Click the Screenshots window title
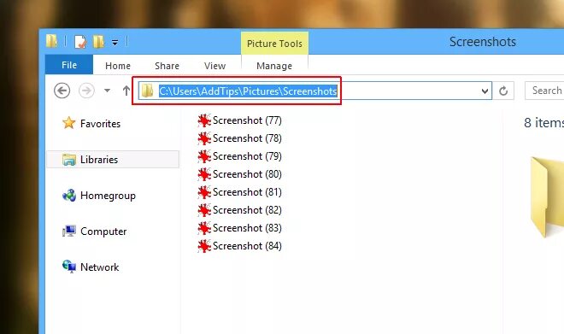 coord(483,42)
